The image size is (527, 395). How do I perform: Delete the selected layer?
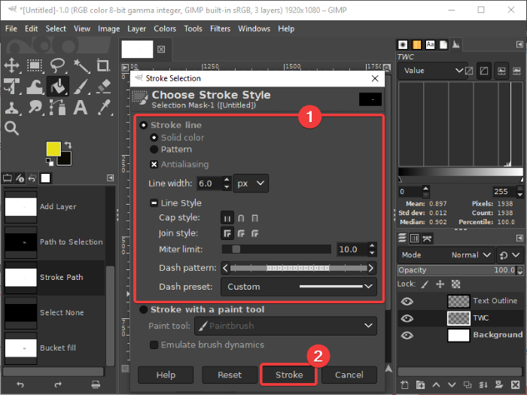click(515, 384)
